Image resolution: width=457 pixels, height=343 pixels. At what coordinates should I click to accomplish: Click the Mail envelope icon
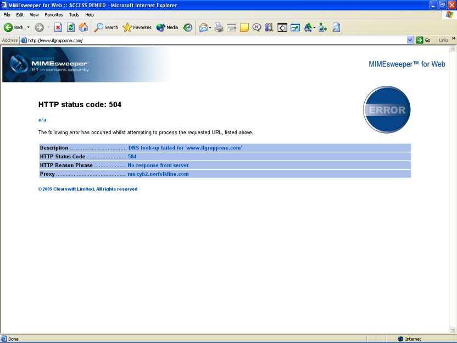tap(203, 27)
